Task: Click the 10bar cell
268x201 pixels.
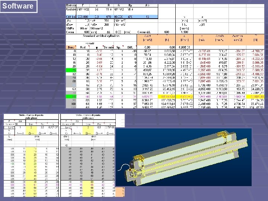Action: pyautogui.click(x=83, y=28)
